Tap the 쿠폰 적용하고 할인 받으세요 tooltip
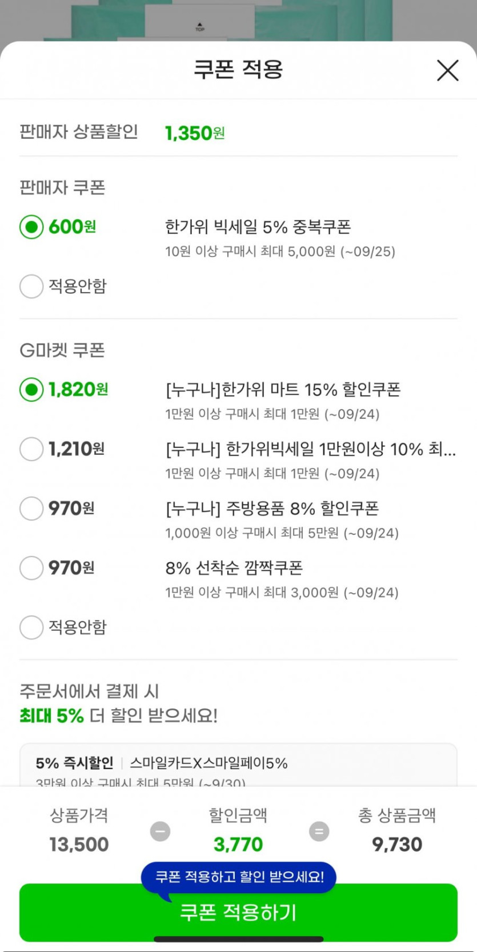477x952 pixels. coord(239,877)
